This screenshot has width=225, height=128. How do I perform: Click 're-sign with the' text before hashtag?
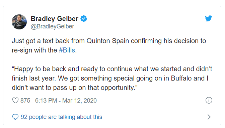[34, 50]
